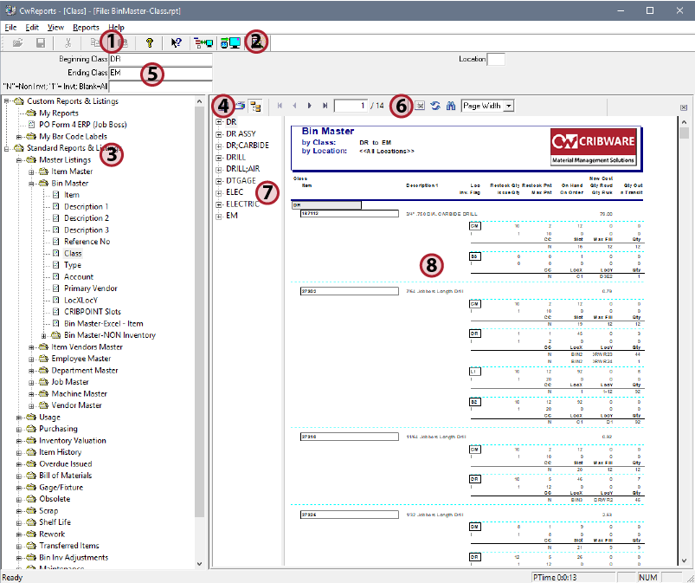Search for text using the binoculars icon

tap(451, 105)
